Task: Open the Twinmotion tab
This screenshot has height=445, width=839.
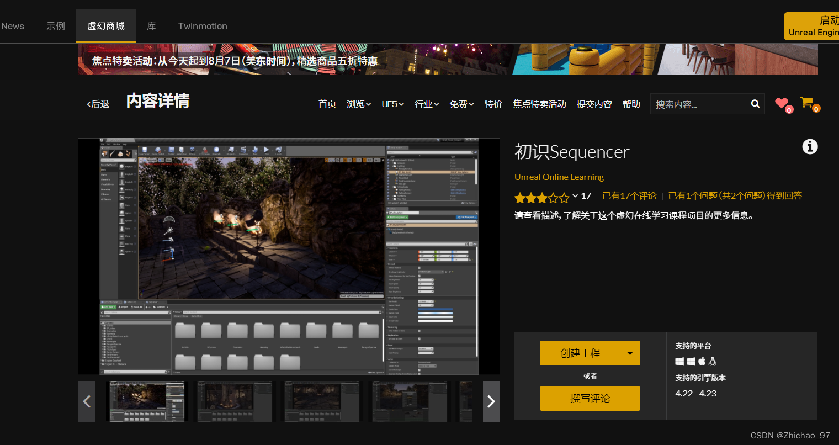Action: [203, 26]
